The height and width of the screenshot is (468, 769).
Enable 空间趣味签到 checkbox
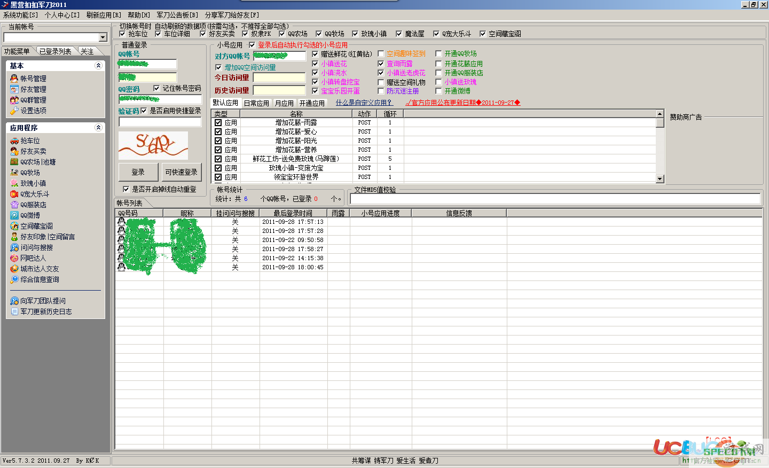381,53
